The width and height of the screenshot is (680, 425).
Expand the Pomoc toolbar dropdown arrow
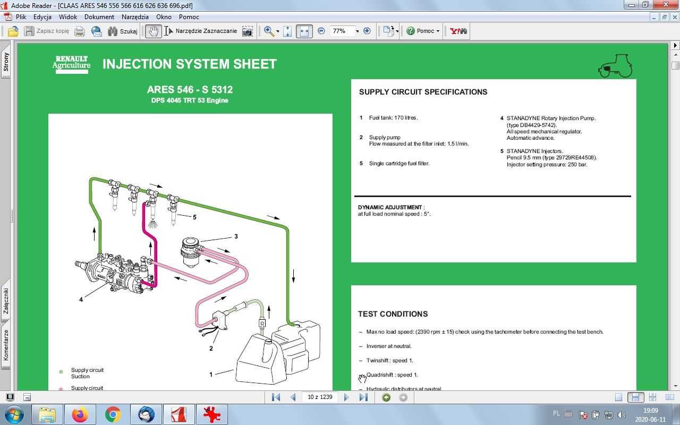[x=438, y=31]
